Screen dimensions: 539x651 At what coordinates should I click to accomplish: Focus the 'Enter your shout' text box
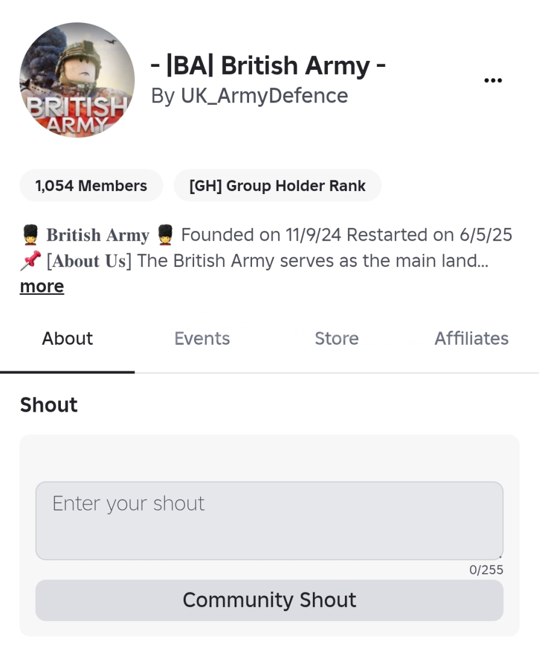[x=269, y=520]
